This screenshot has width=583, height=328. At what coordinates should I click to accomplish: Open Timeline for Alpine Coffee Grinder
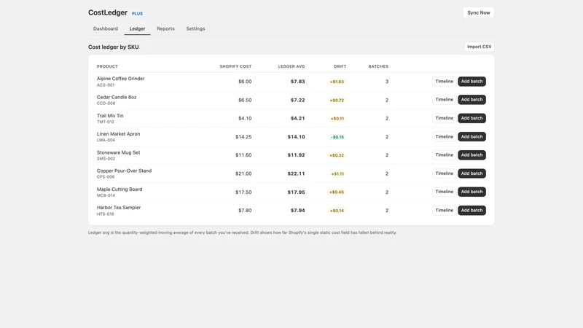(x=444, y=82)
